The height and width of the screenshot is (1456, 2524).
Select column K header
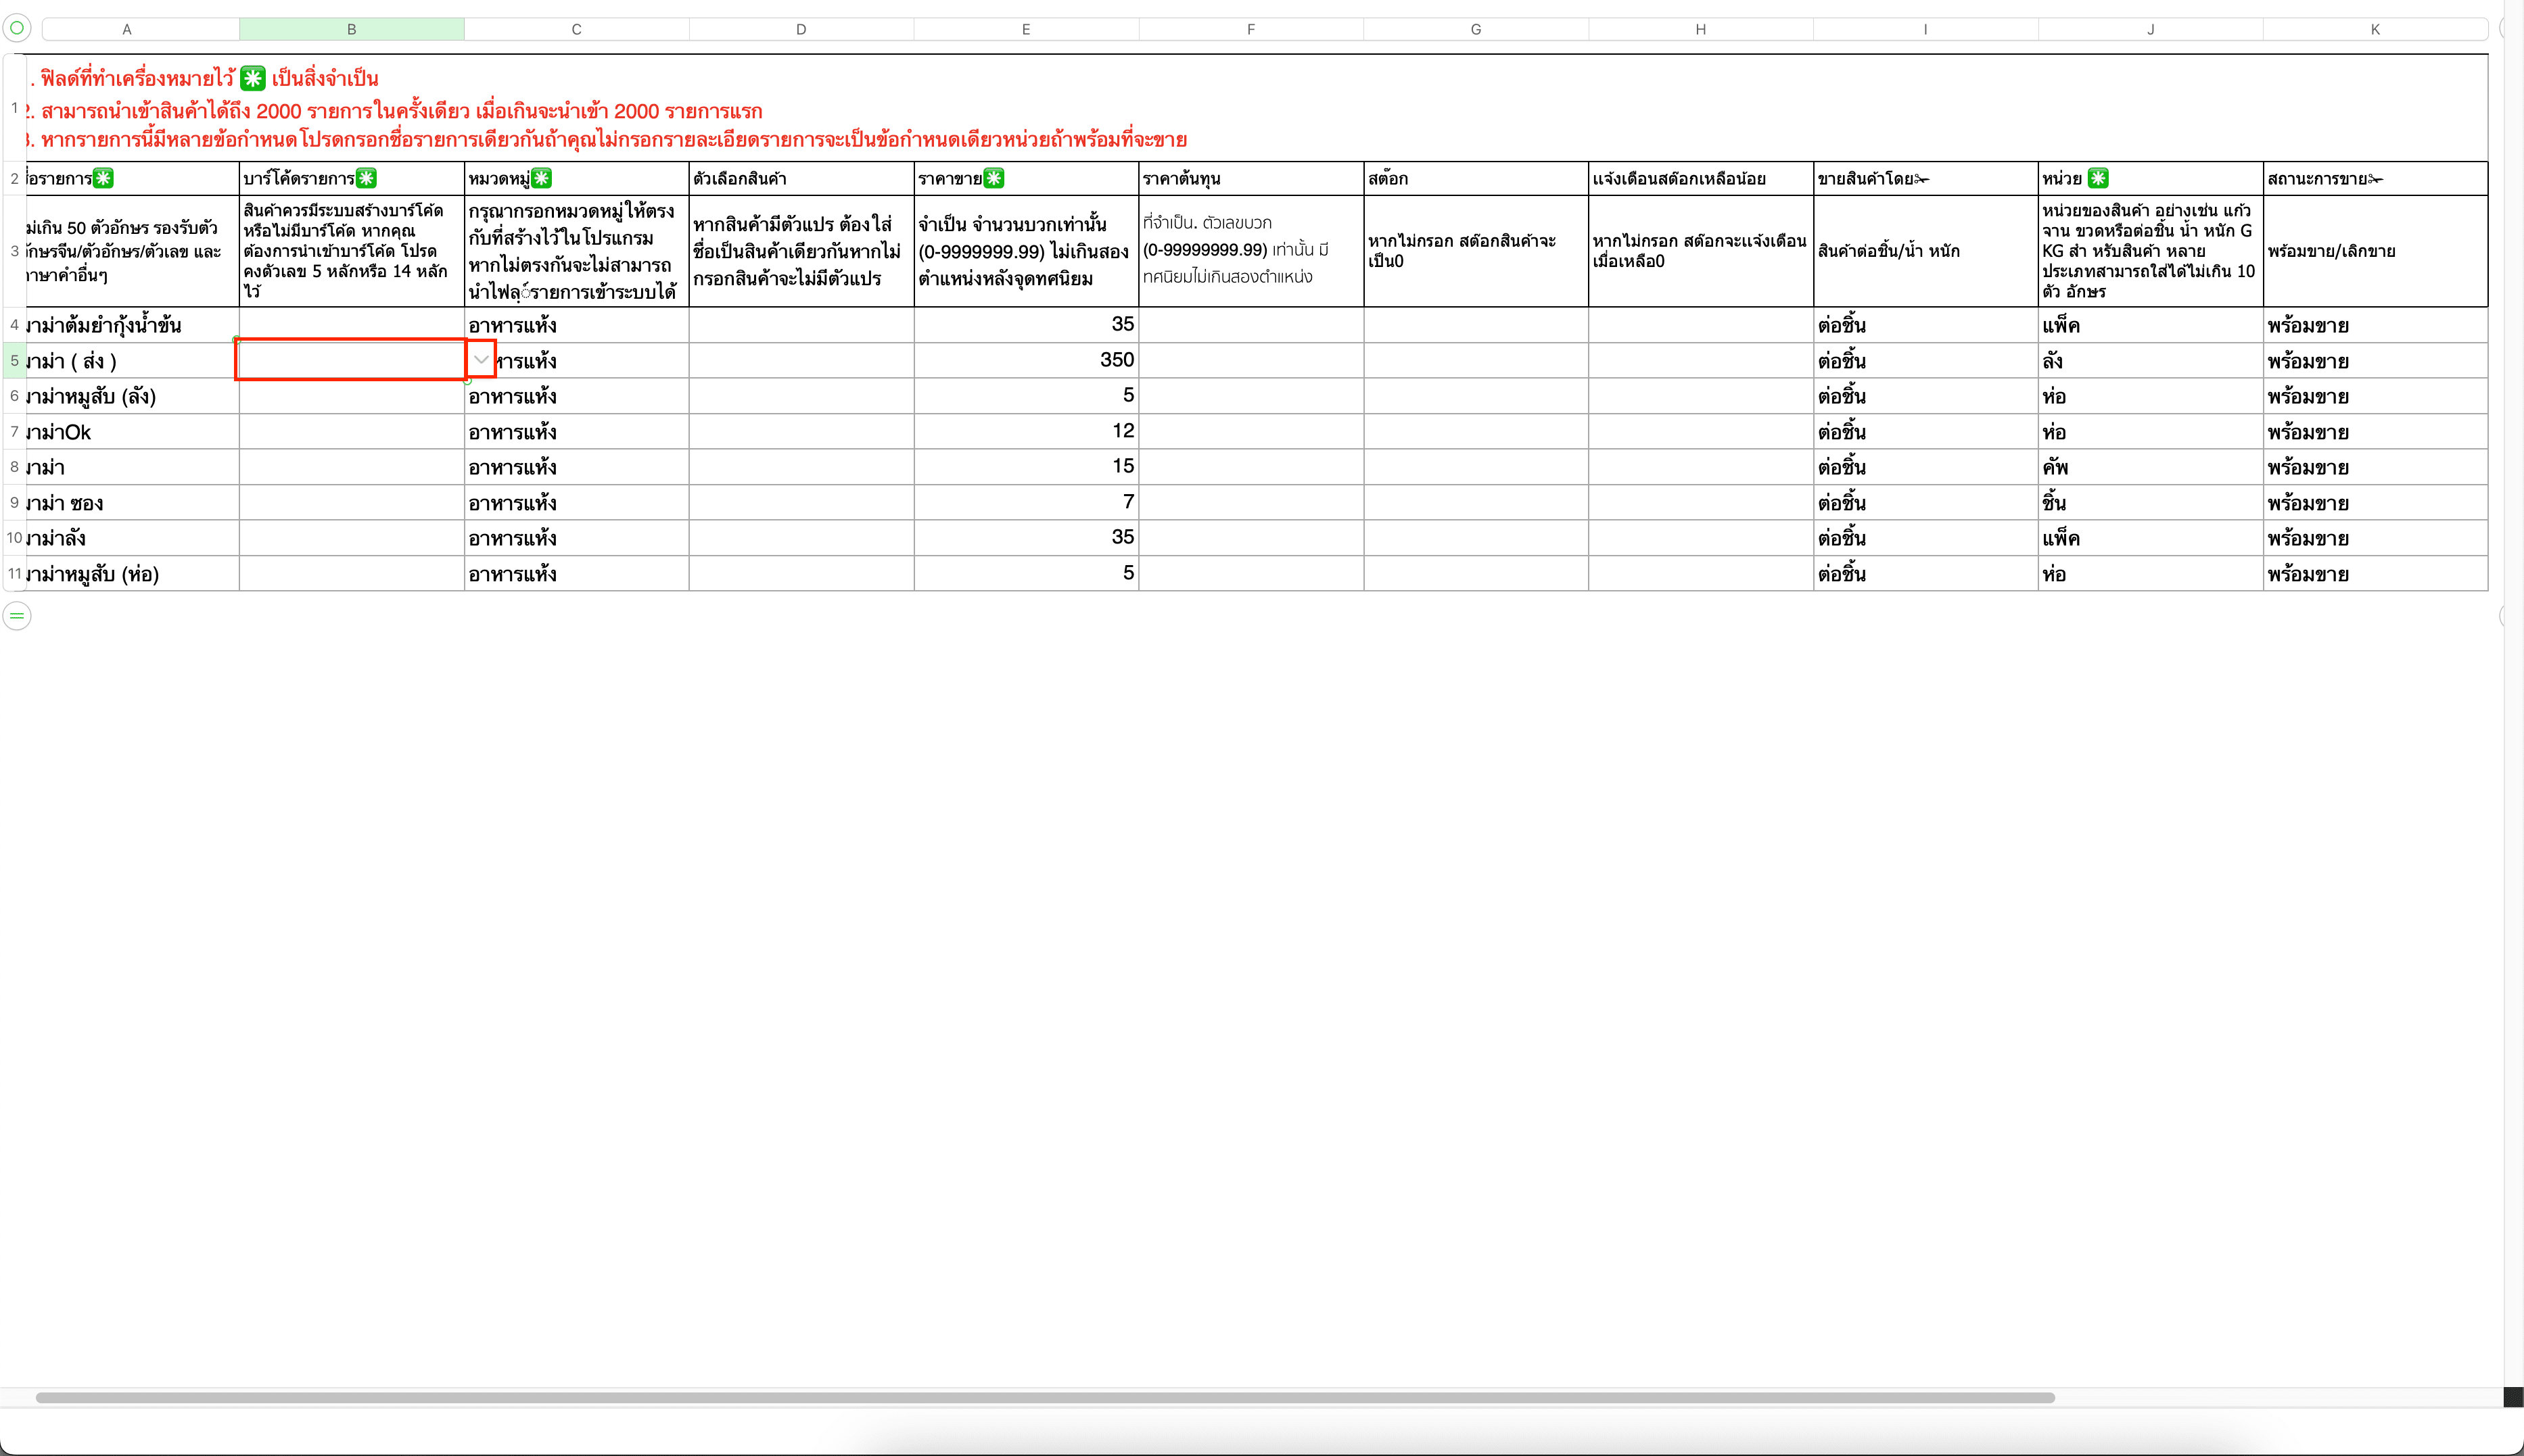coord(2374,29)
